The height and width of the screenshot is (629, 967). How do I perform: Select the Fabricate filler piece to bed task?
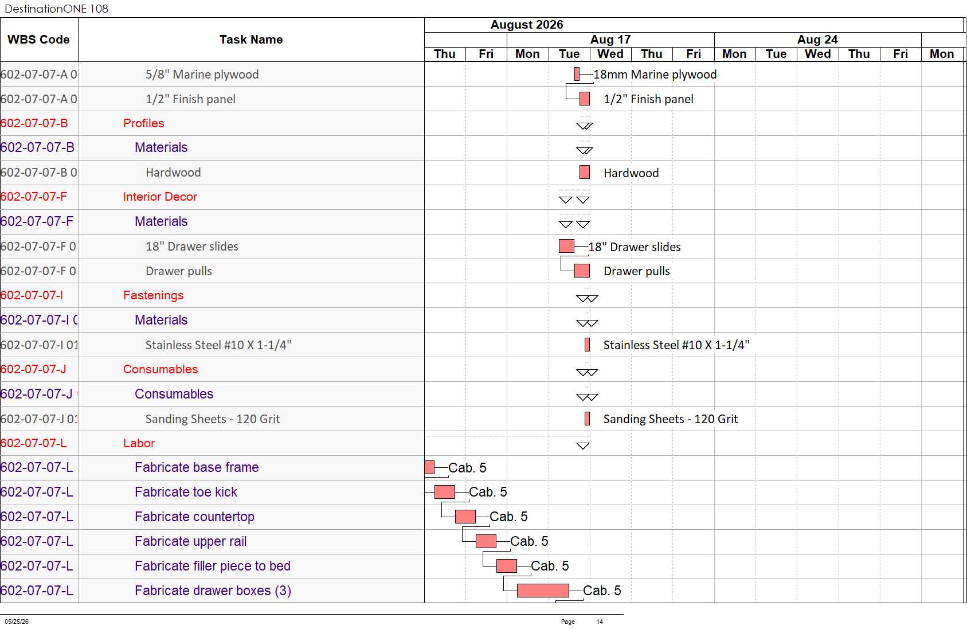pos(213,566)
